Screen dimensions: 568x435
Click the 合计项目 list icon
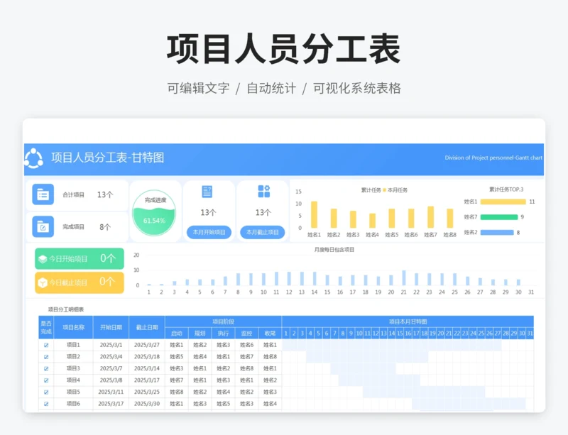coord(43,194)
